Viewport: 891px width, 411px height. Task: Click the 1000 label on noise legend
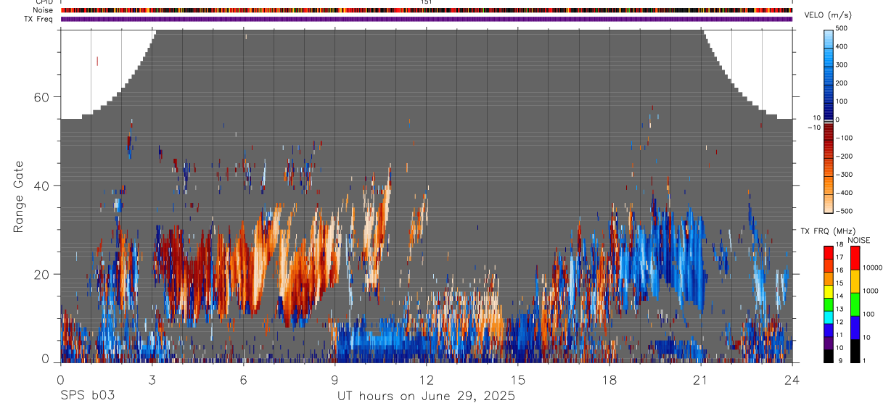coord(870,291)
